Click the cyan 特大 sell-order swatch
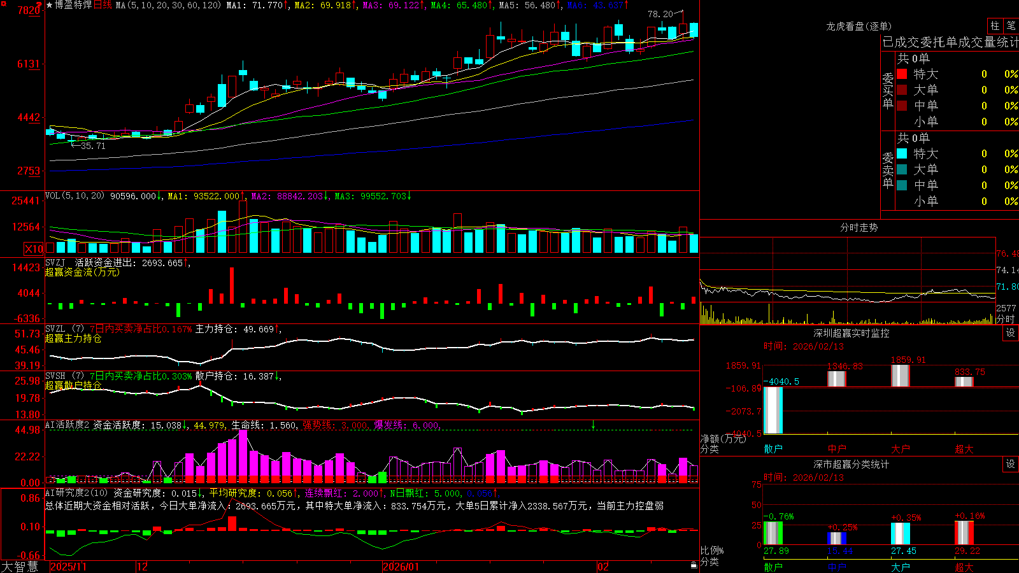 coord(902,153)
